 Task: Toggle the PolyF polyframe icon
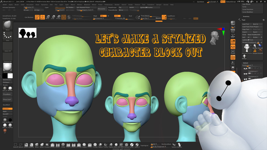coord(233,57)
